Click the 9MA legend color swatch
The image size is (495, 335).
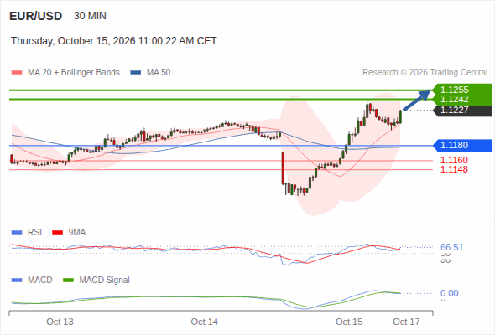(57, 233)
